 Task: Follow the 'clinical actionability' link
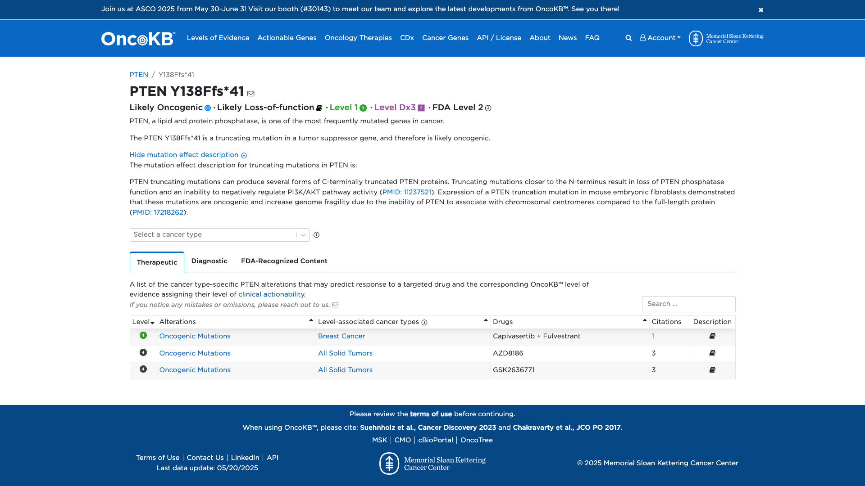[x=271, y=295]
